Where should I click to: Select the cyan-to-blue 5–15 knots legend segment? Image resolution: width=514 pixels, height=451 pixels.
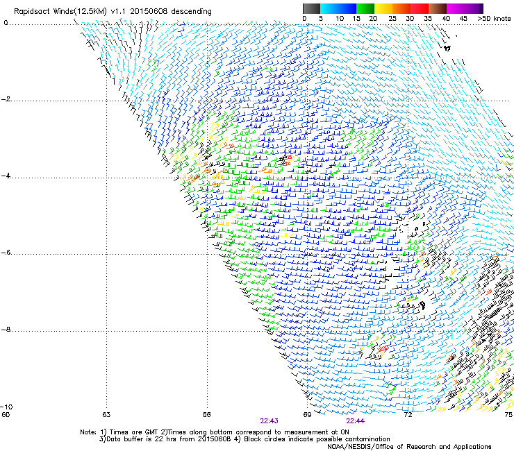point(338,8)
